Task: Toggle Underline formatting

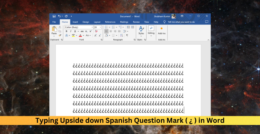Action: click(x=75, y=31)
